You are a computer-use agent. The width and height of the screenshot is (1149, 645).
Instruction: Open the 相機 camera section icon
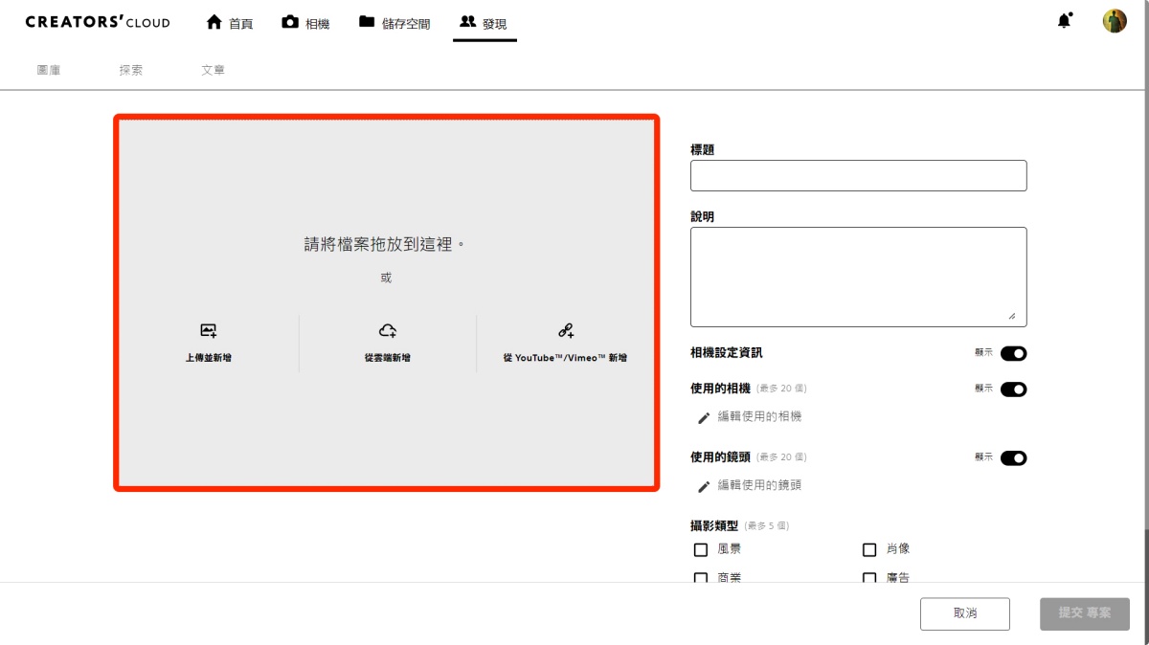coord(288,20)
